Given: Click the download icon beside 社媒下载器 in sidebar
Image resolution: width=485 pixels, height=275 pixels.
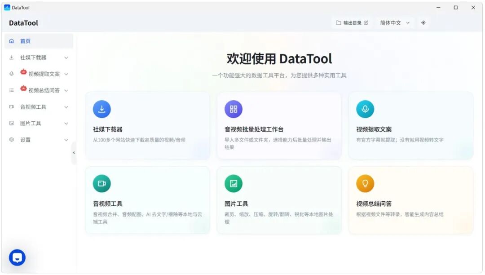Looking at the screenshot, I should 12,58.
